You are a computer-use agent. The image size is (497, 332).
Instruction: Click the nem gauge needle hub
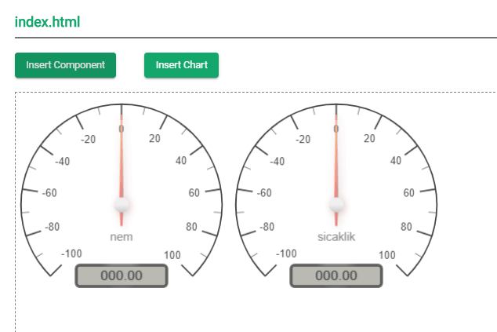pyautogui.click(x=122, y=205)
